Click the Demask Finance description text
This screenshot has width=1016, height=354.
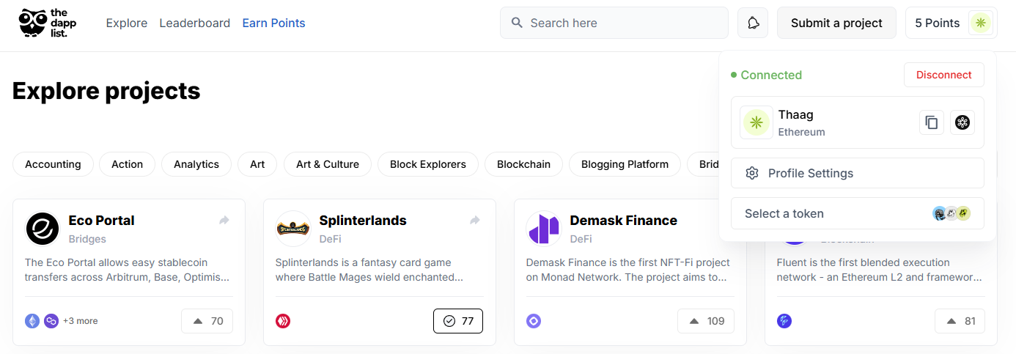coord(628,270)
